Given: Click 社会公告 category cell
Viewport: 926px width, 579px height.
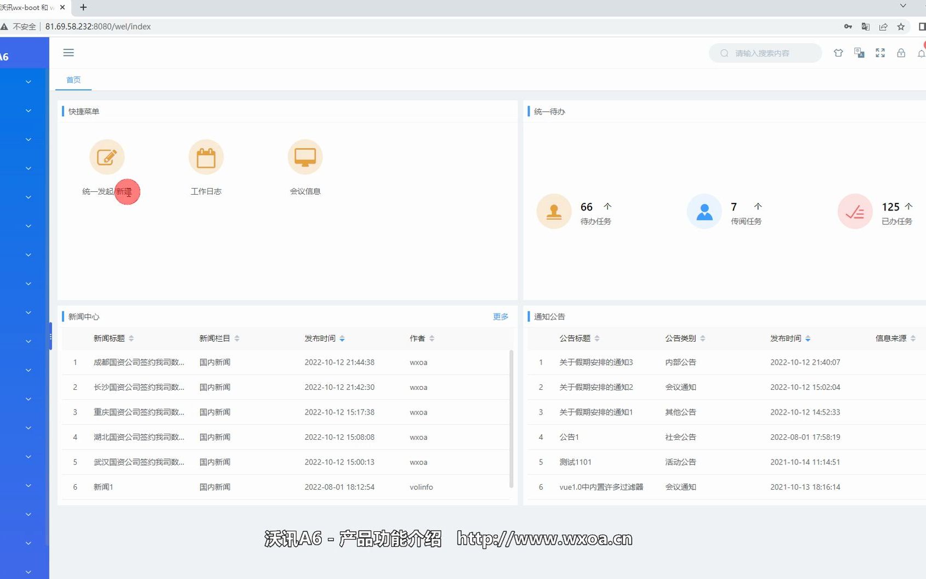Looking at the screenshot, I should click(x=680, y=437).
